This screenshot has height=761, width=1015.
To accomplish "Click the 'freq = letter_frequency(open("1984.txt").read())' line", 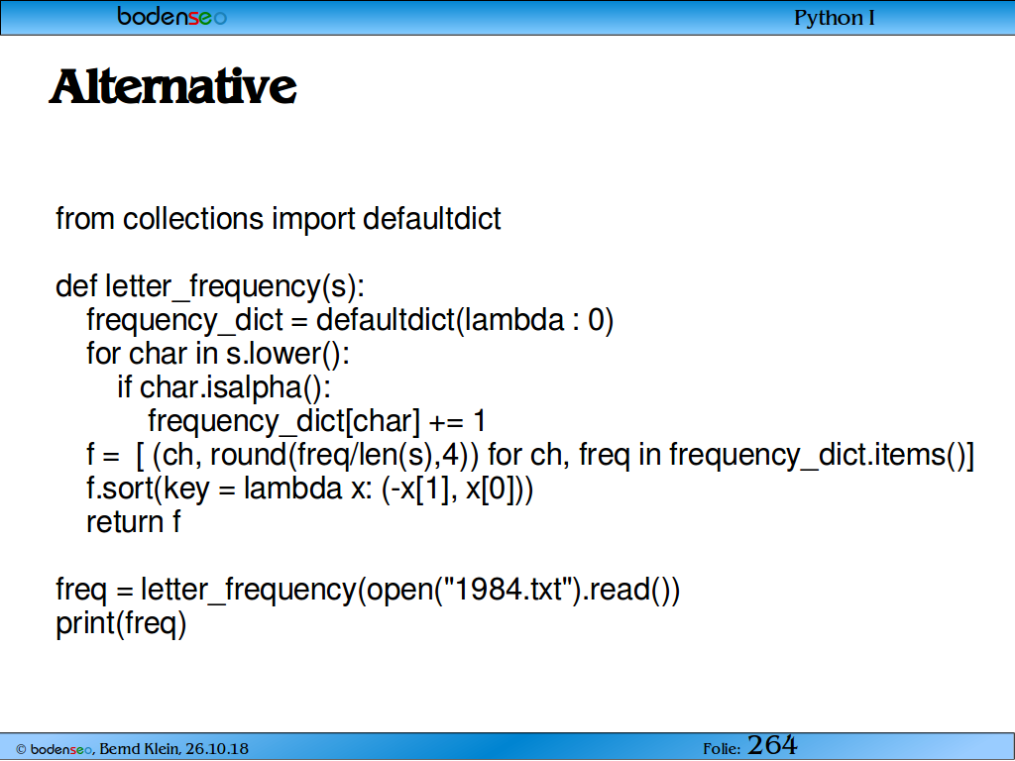I will pyautogui.click(x=368, y=590).
